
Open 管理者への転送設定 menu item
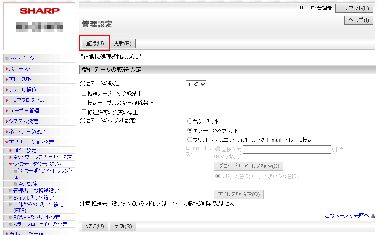point(36,191)
